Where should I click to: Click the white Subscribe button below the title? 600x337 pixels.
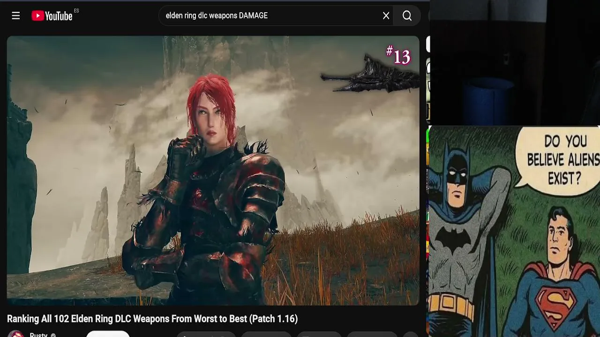(108, 334)
